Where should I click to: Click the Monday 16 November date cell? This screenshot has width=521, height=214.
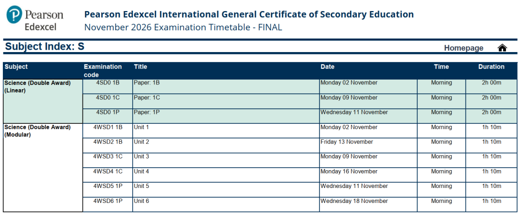tap(368, 175)
